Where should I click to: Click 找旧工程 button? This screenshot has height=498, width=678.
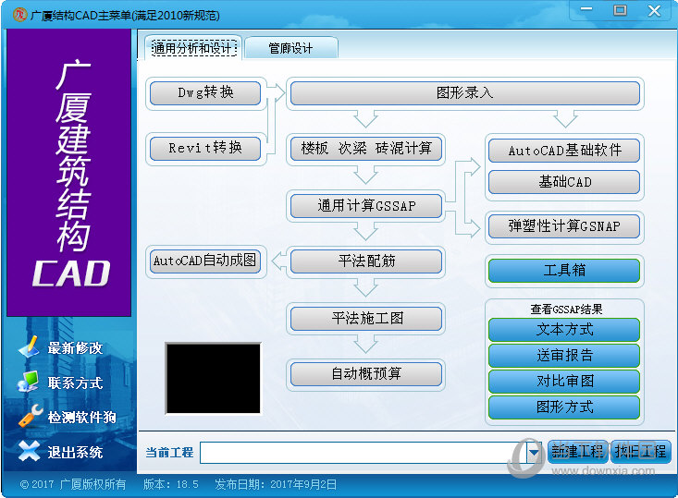(640, 452)
